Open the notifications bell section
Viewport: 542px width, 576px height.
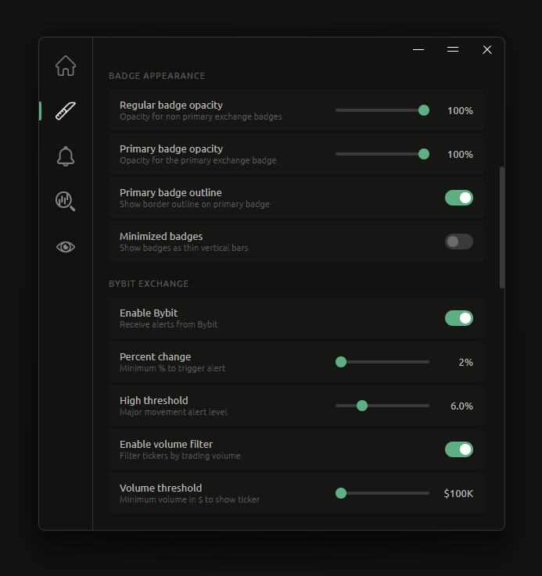[66, 156]
